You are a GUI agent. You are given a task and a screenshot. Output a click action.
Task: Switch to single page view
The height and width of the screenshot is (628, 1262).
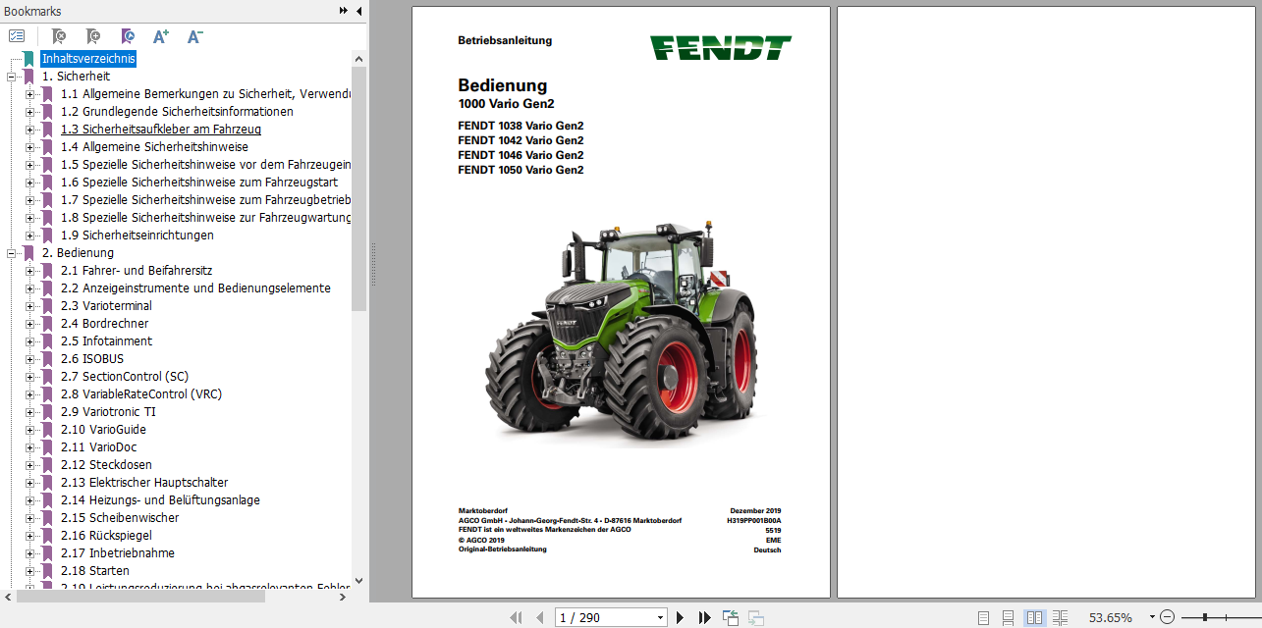click(984, 617)
